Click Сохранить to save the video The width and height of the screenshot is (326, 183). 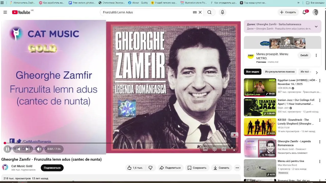(x=197, y=168)
